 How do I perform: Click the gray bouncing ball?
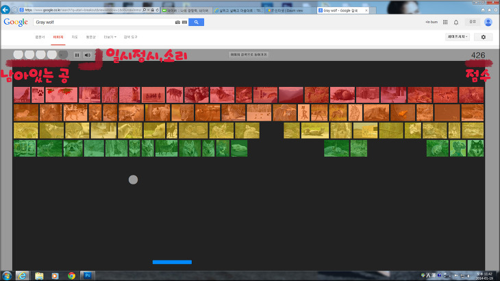(x=133, y=180)
